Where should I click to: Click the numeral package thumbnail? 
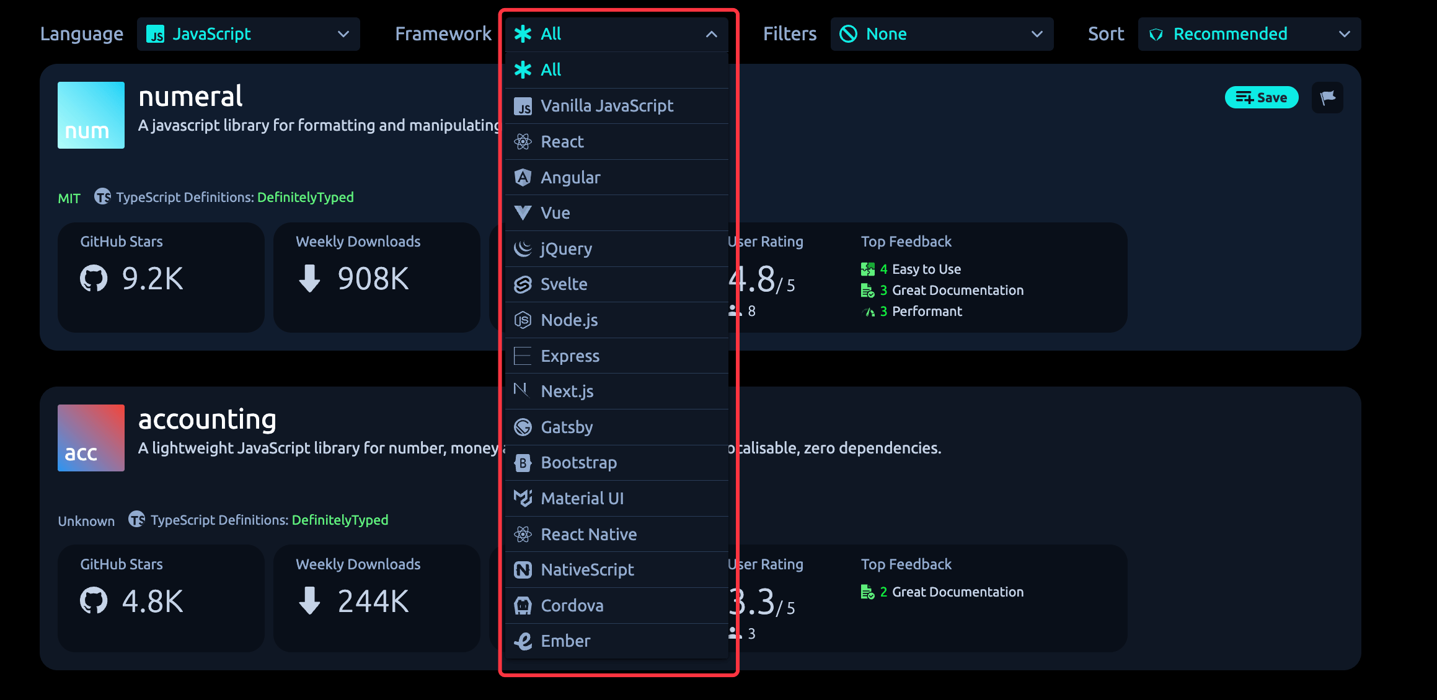(x=91, y=115)
